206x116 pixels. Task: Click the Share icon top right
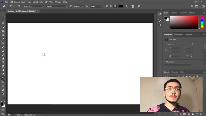tap(203, 6)
